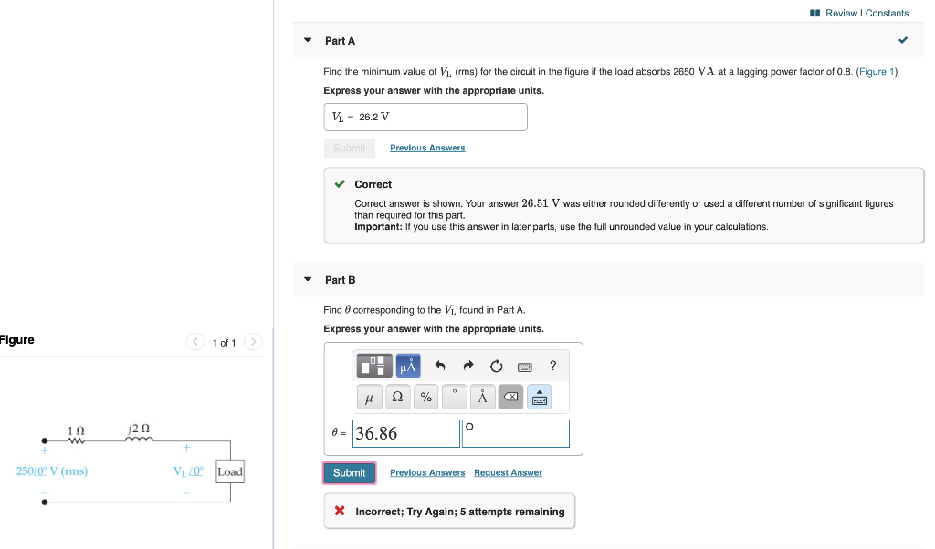
Task: Insert the percent symbol
Action: coord(425,398)
